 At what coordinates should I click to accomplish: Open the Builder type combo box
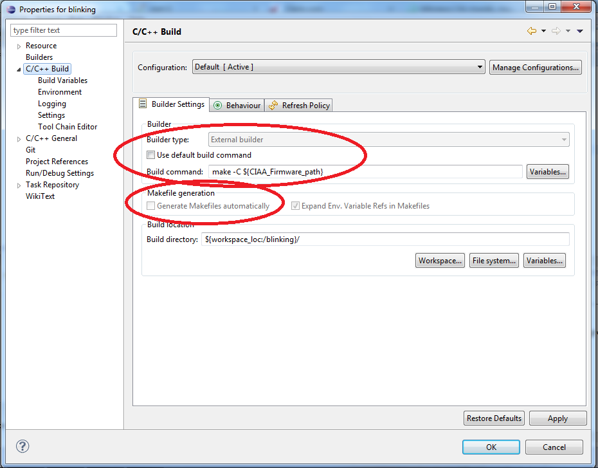tap(388, 140)
